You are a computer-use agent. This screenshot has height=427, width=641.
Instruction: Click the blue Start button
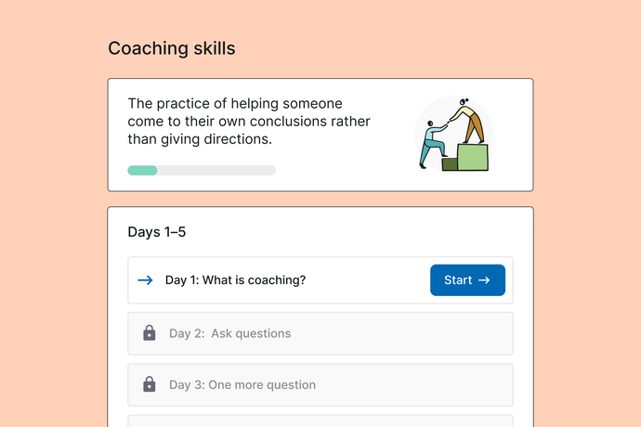pyautogui.click(x=467, y=280)
